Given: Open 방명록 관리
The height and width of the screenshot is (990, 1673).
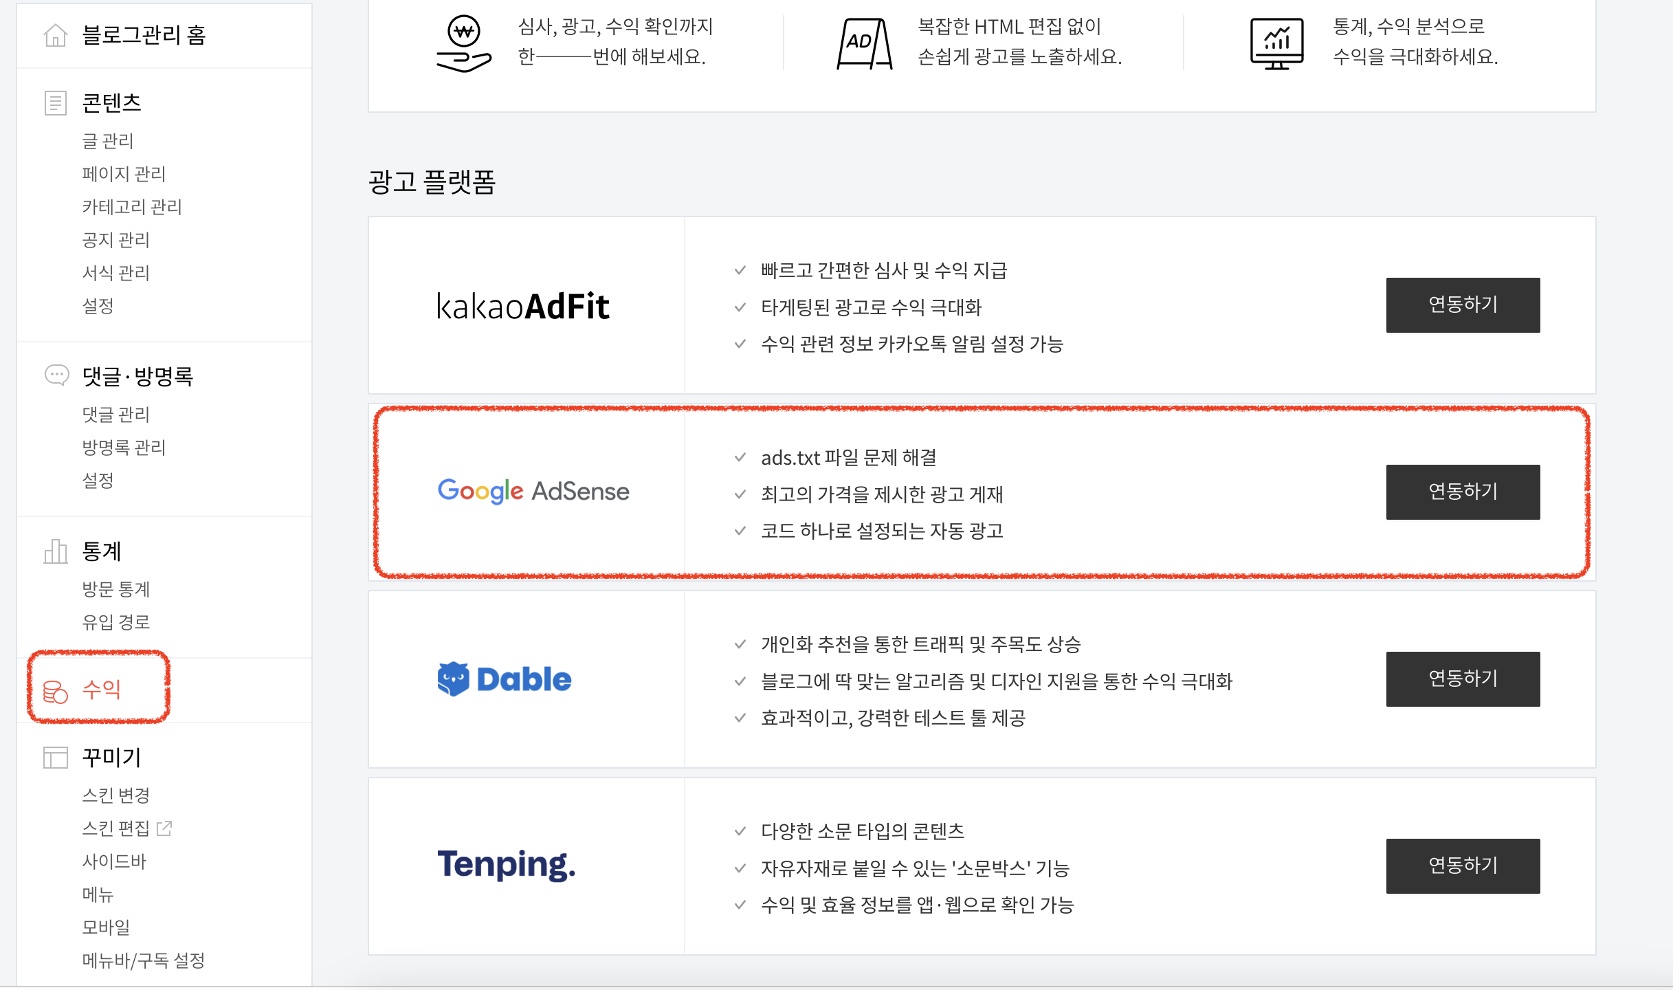Looking at the screenshot, I should click(x=124, y=448).
